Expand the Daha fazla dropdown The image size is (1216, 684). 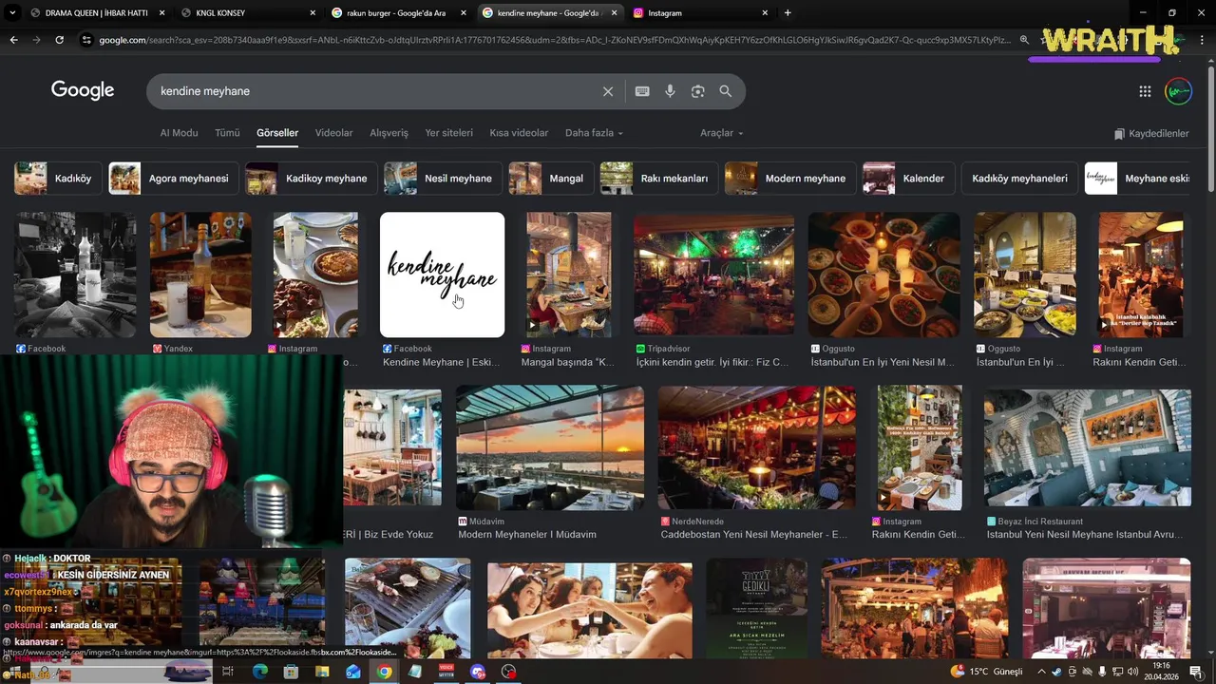594,133
